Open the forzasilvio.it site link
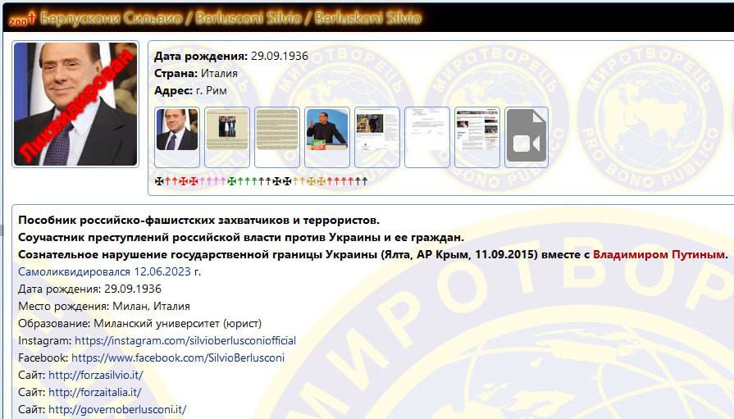 [x=95, y=376]
